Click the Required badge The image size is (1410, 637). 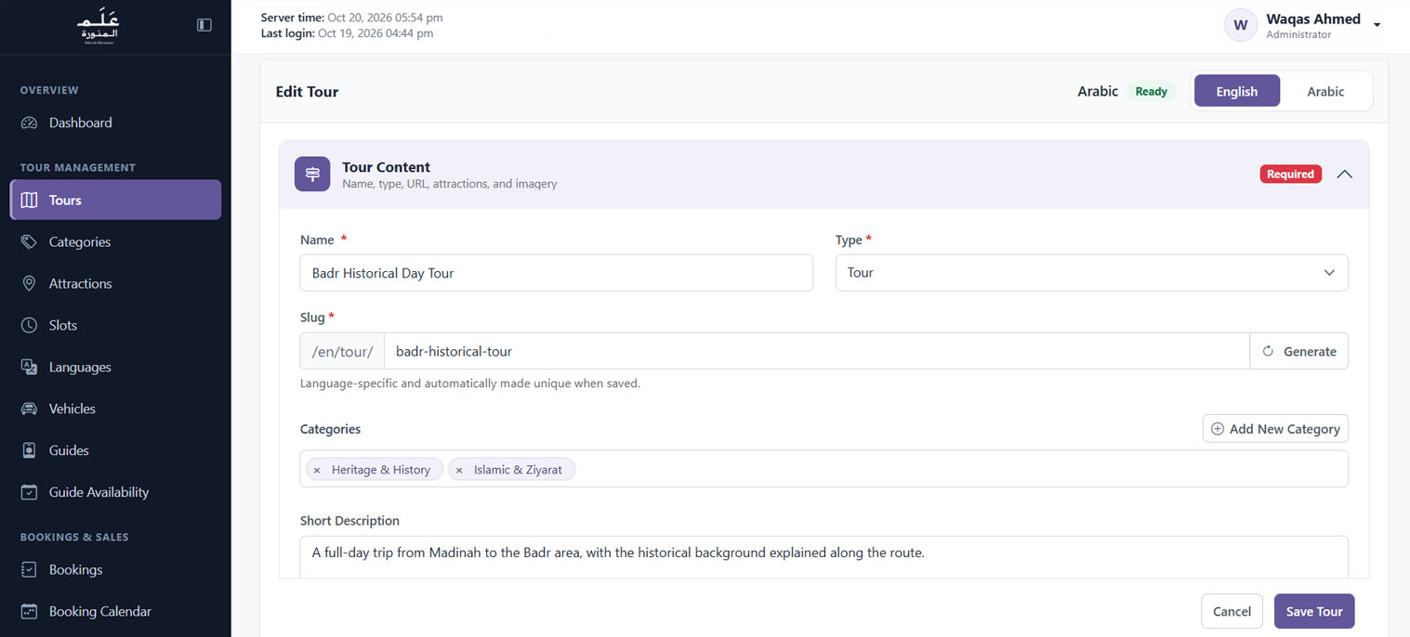coord(1290,174)
